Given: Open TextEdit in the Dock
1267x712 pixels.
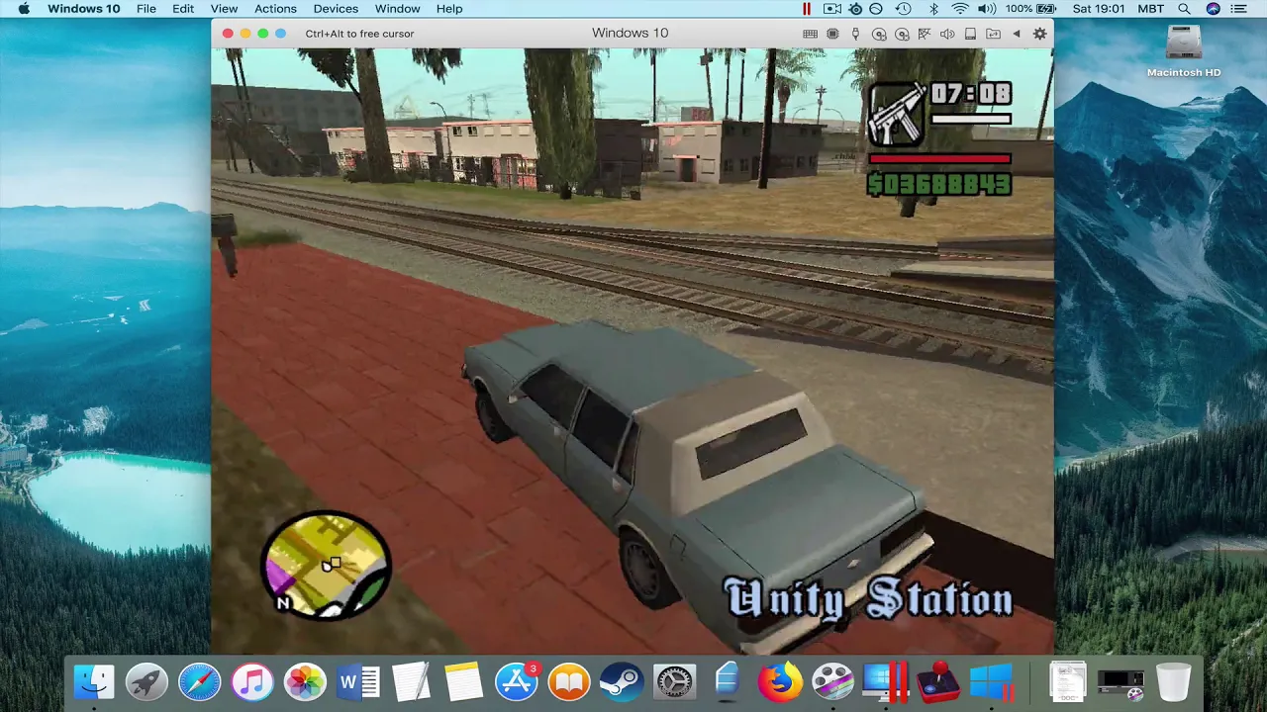Looking at the screenshot, I should click(411, 682).
